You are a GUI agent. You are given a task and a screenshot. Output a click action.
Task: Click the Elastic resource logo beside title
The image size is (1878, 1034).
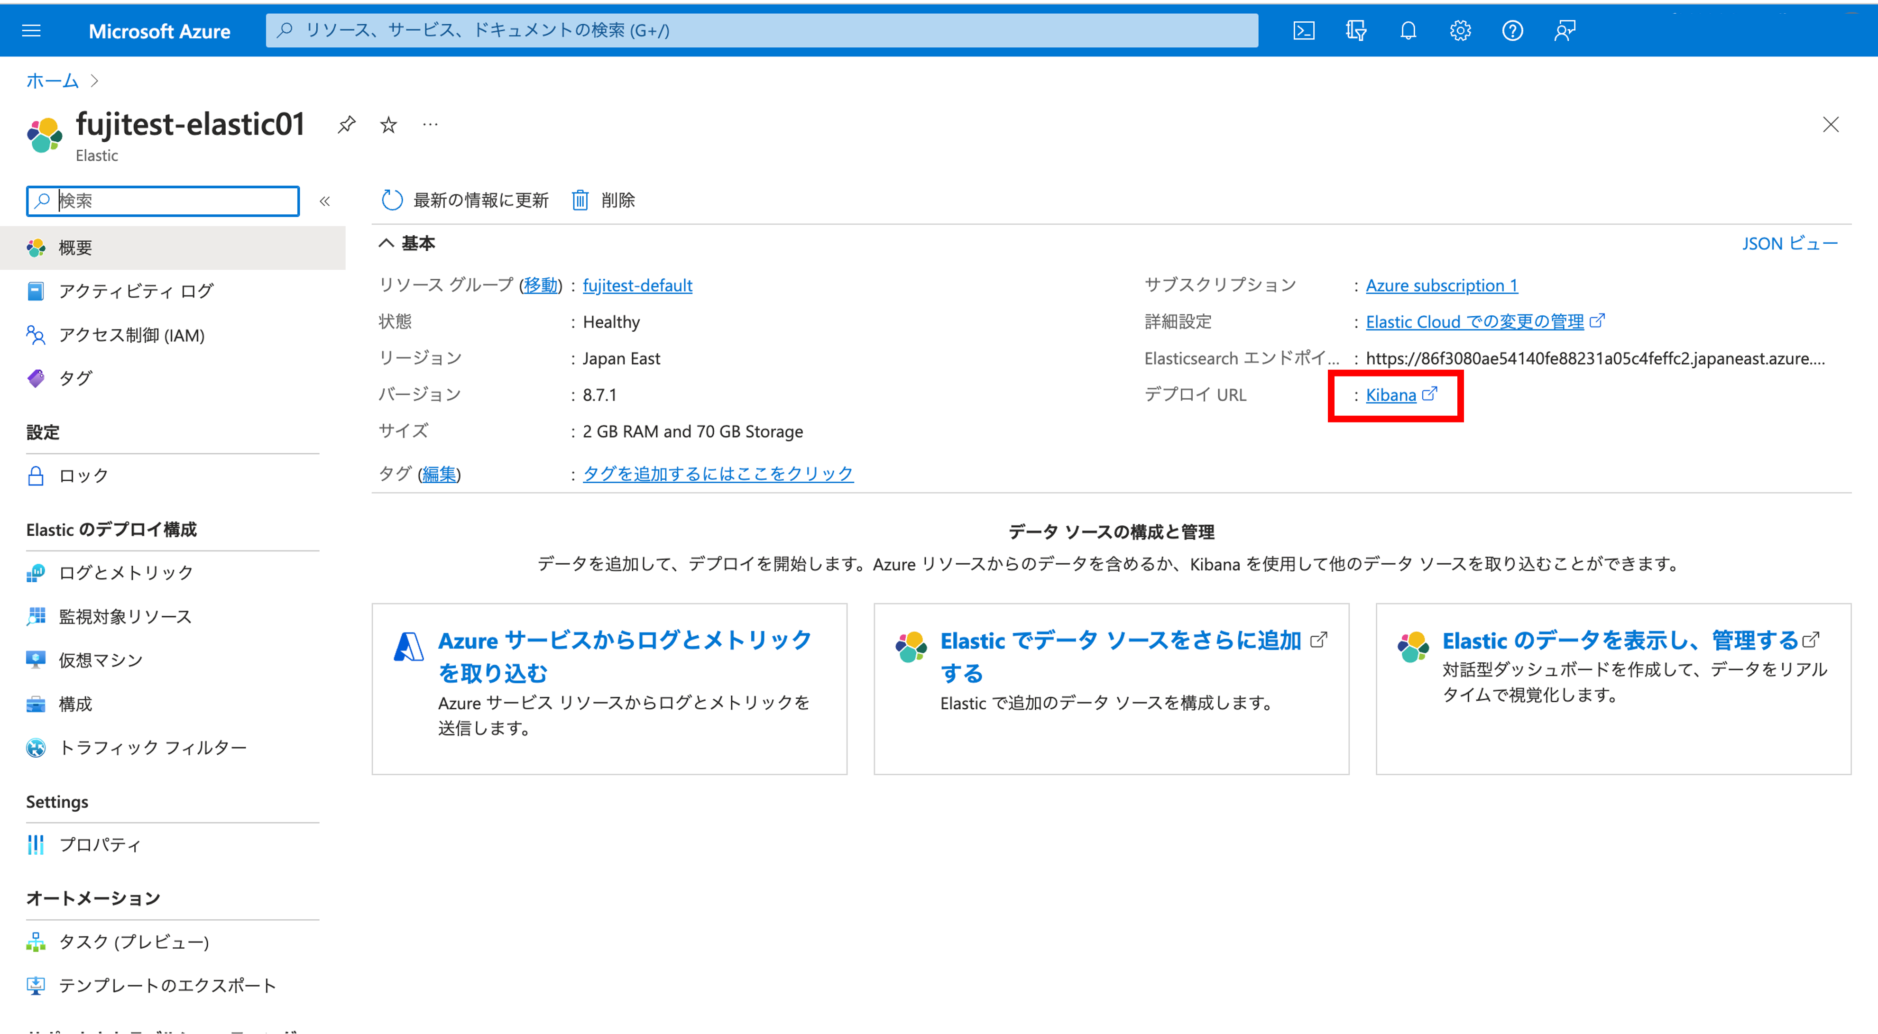[x=45, y=135]
